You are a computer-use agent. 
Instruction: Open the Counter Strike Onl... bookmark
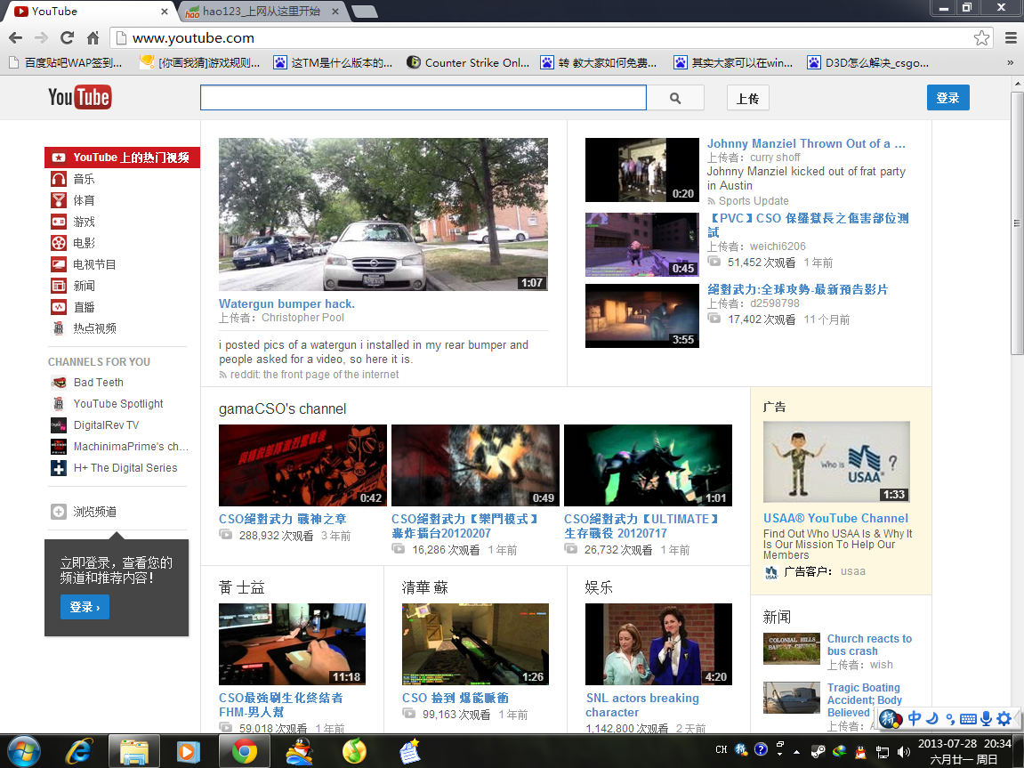[468, 62]
